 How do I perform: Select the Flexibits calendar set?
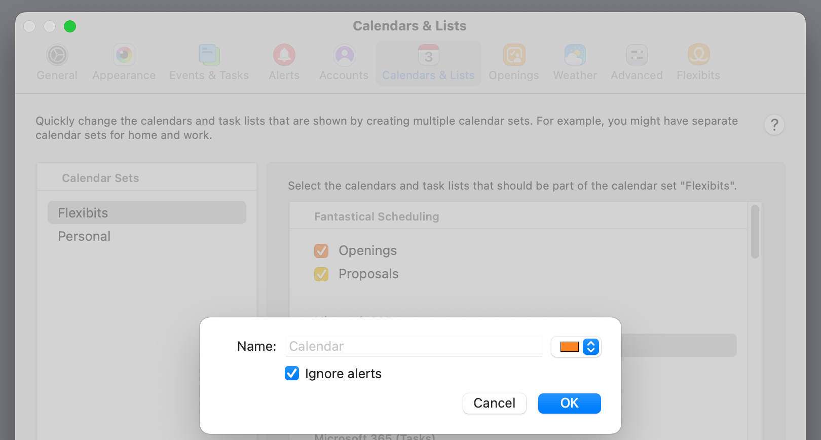[x=147, y=212]
